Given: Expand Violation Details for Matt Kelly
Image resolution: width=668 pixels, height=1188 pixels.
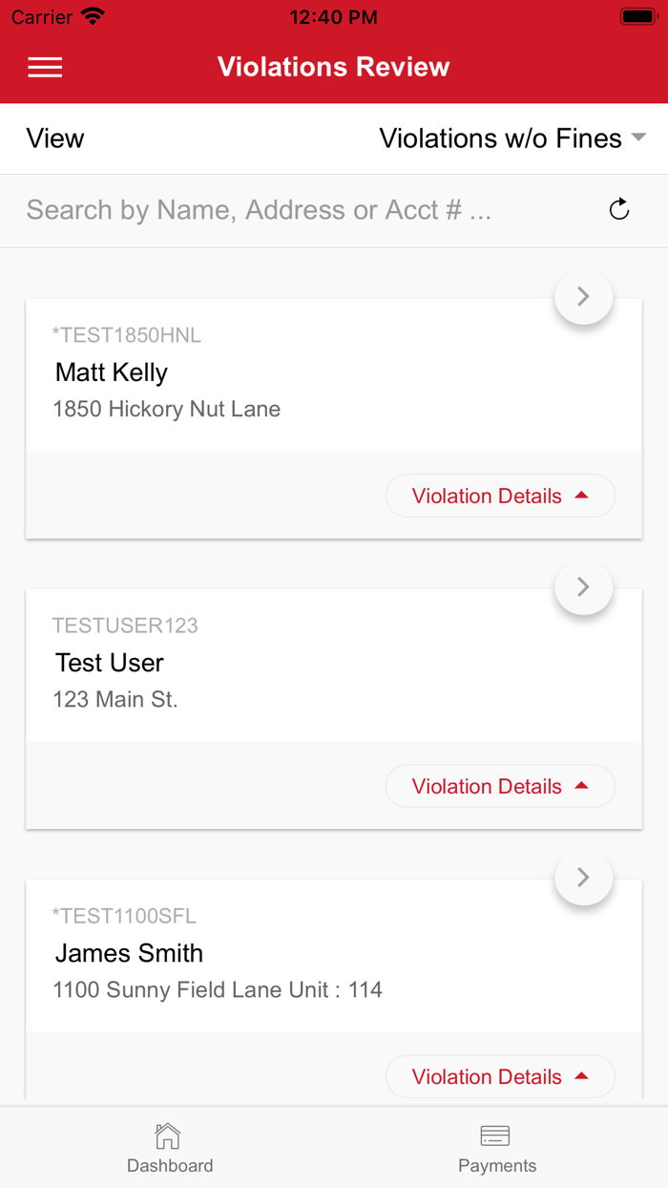Looking at the screenshot, I should click(500, 497).
